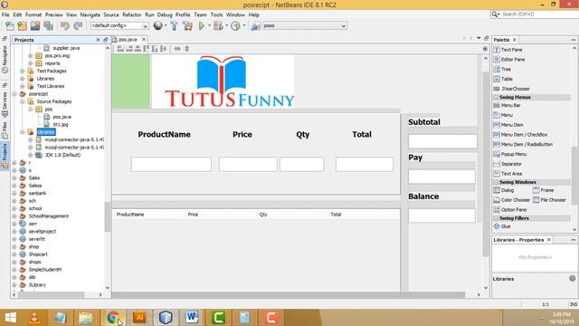This screenshot has height=326, width=579.
Task: Open the Run menu
Action: 149,14
